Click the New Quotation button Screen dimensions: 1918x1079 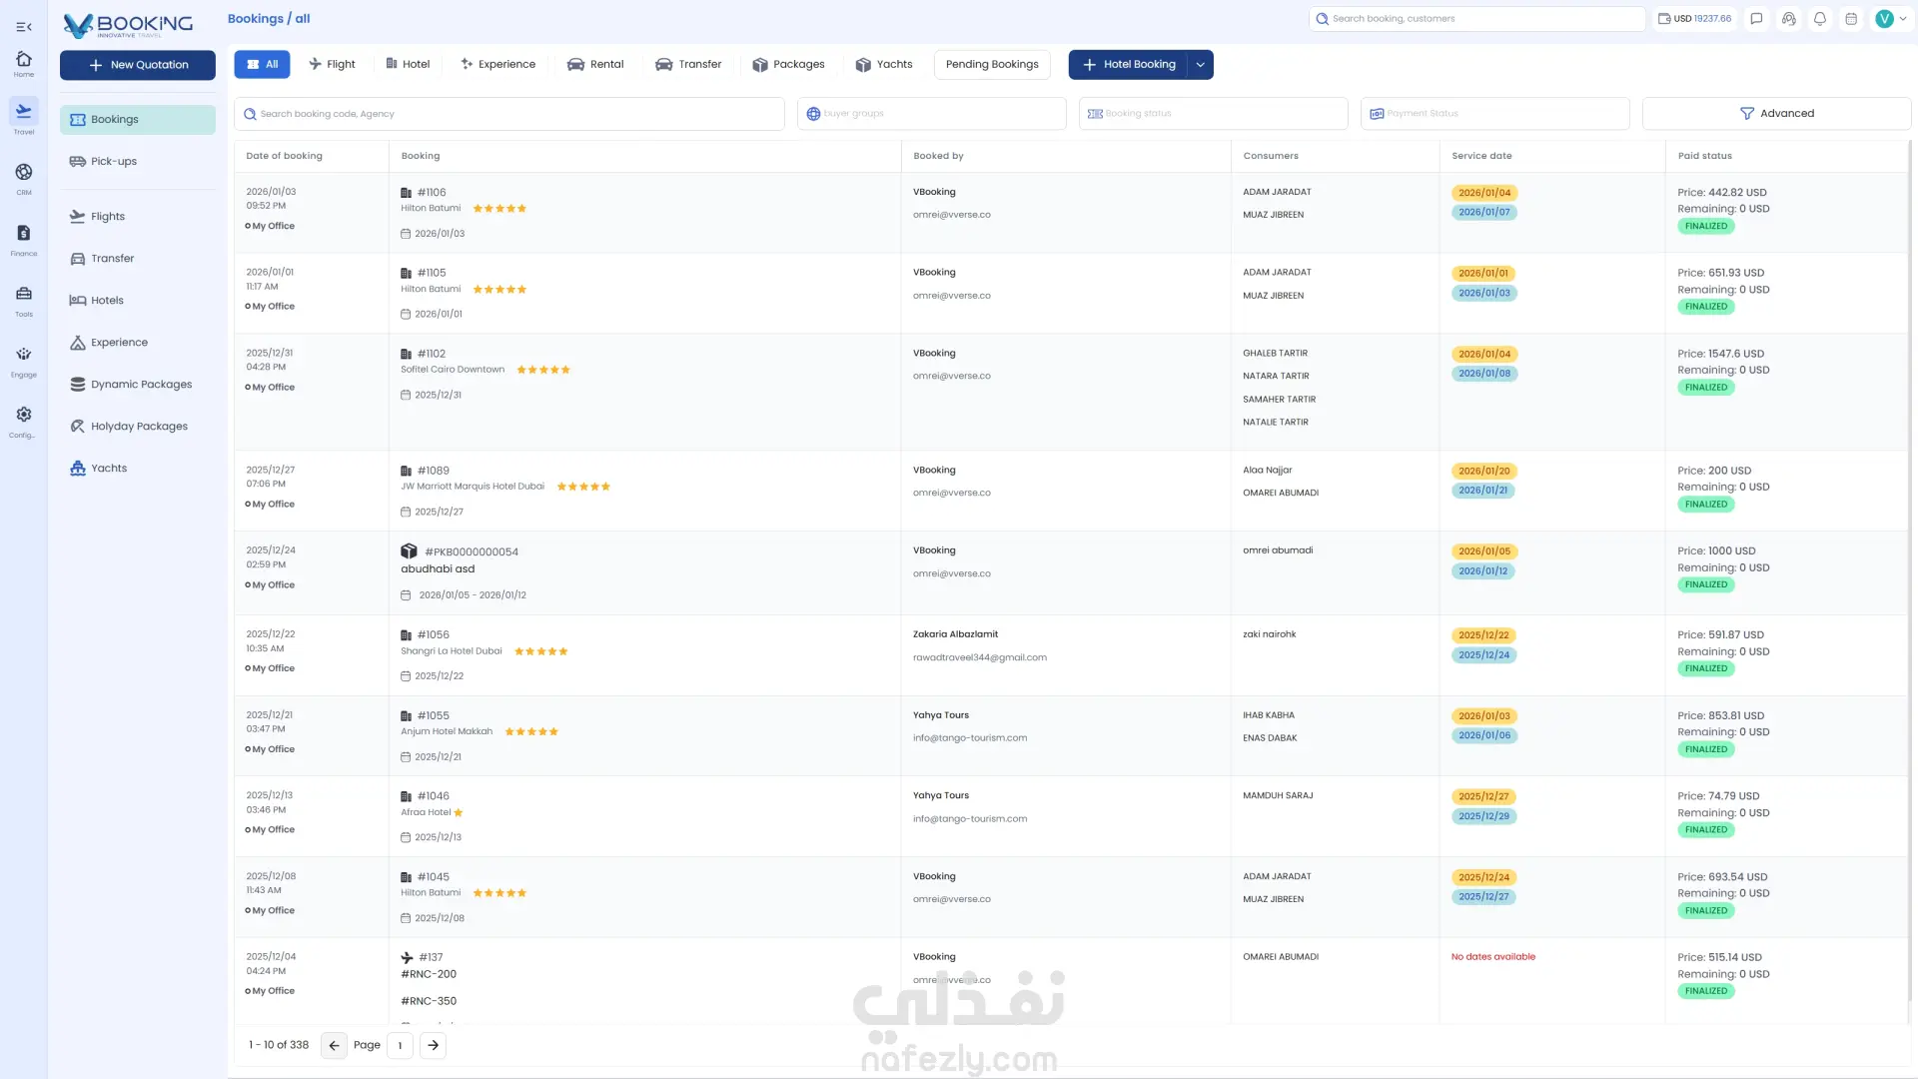(x=138, y=65)
